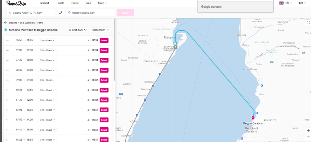Open the Cars menu item
The height and width of the screenshot is (142, 311).
(x=88, y=3)
